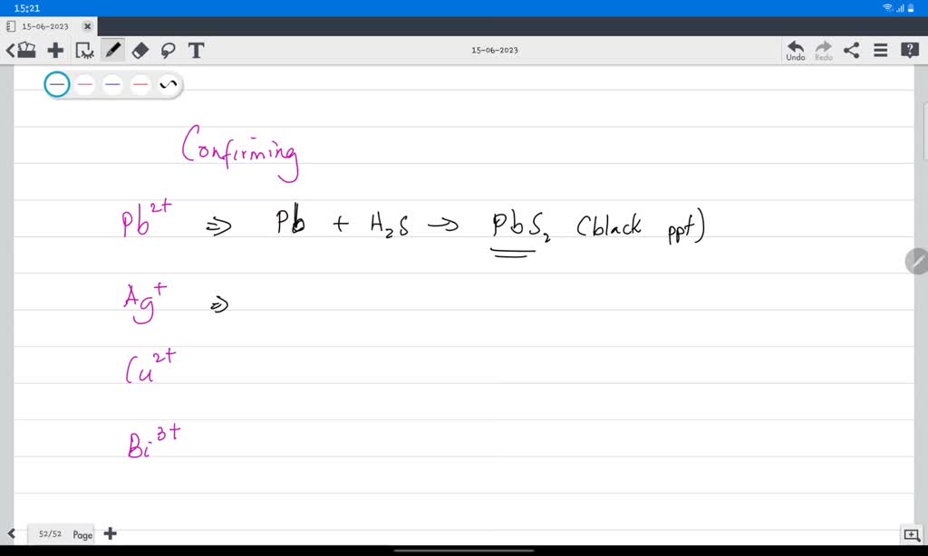Screen dimensions: 928x556
Task: Select the Pen tool
Action: [x=111, y=50]
